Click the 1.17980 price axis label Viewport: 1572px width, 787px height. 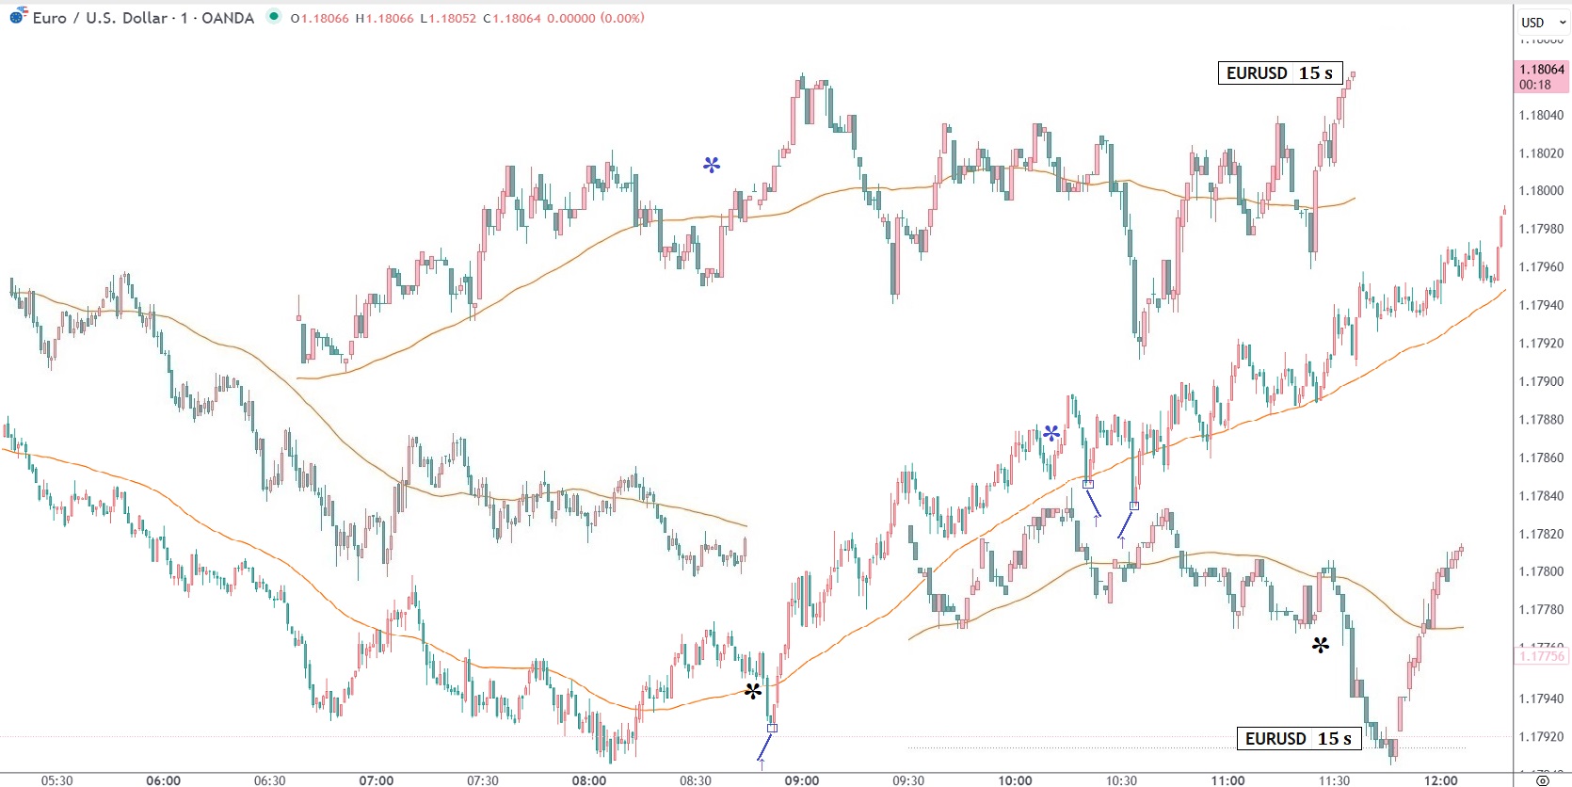(x=1541, y=229)
